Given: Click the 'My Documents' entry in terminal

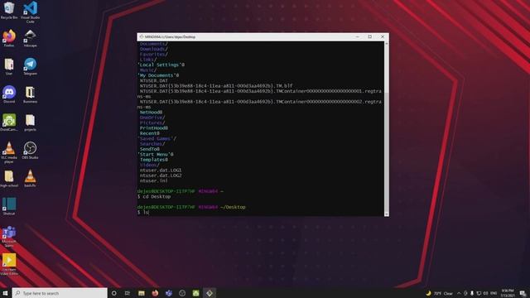Looking at the screenshot, I should (x=158, y=75).
